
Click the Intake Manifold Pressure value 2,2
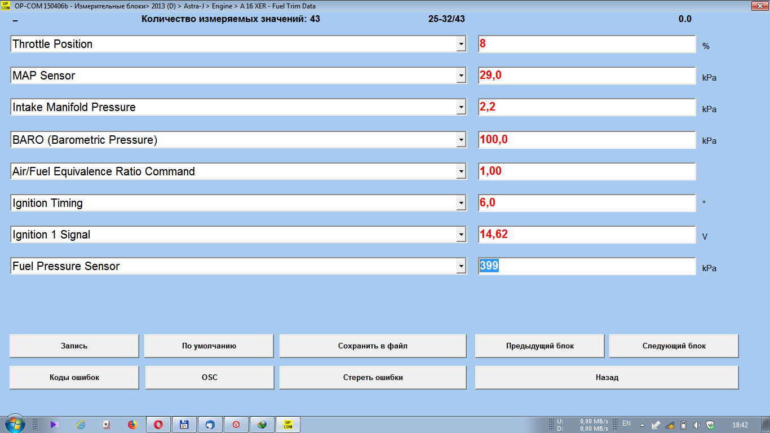click(x=587, y=107)
